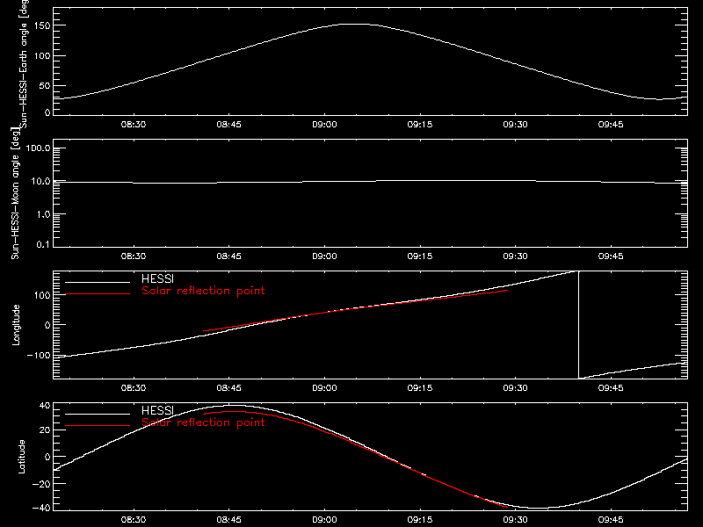Click the vertical longitude wrap line near 09:40
The height and width of the screenshot is (527, 703).
point(579,325)
